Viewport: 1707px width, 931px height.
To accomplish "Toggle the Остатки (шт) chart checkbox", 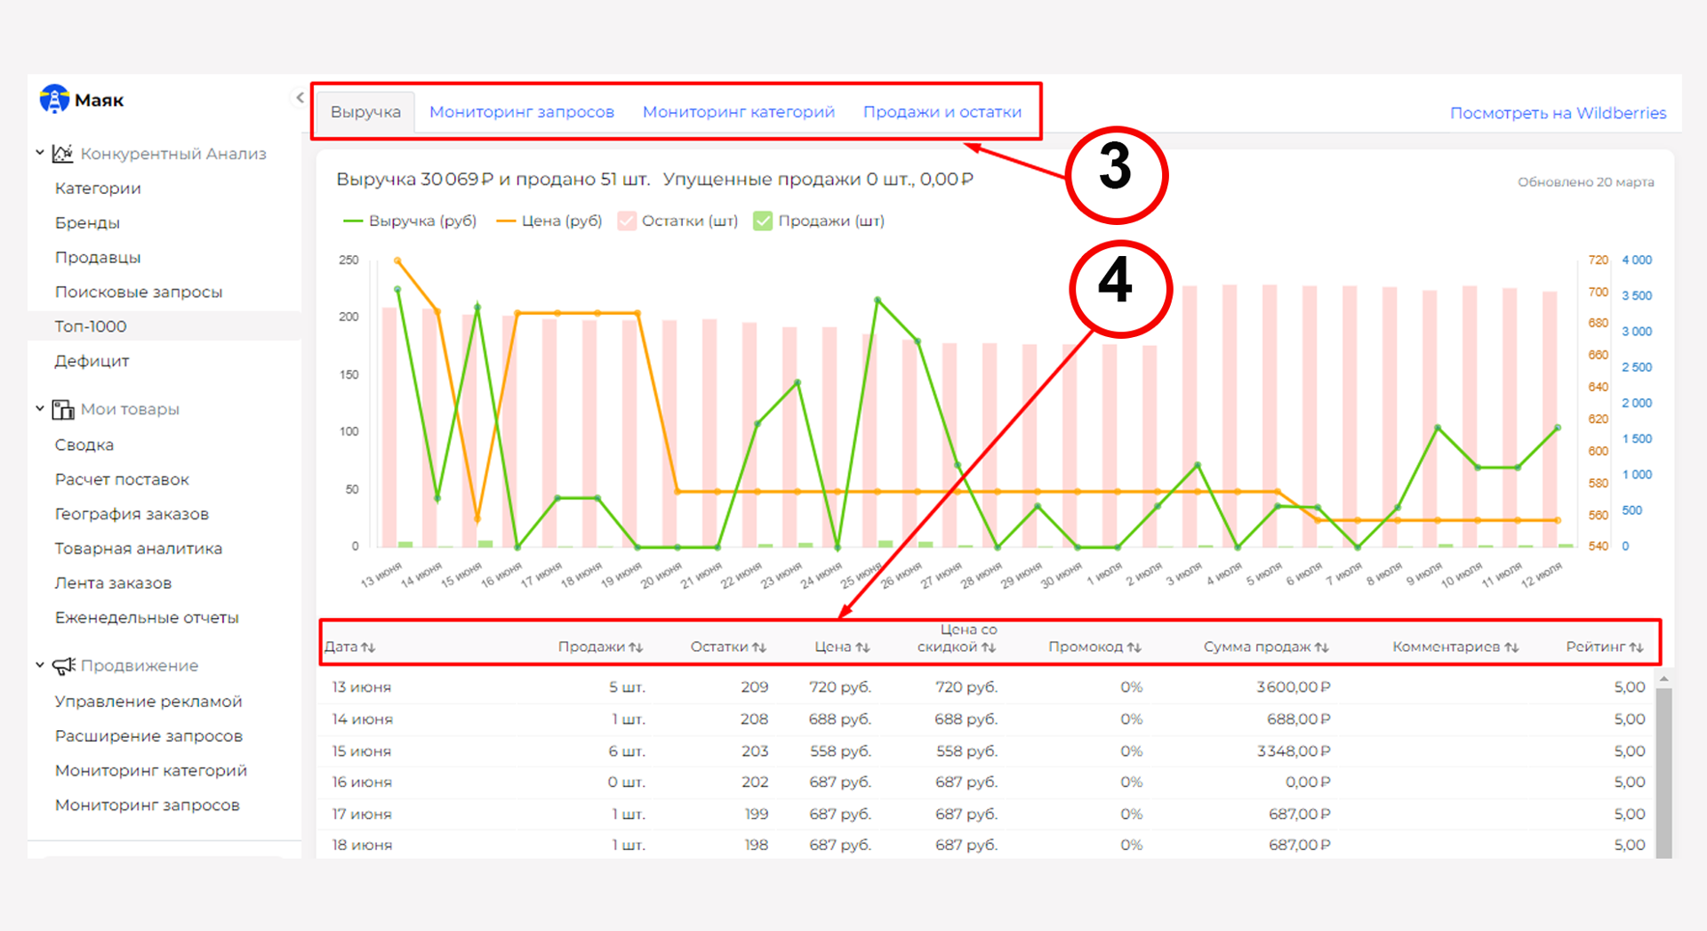I will (x=627, y=221).
